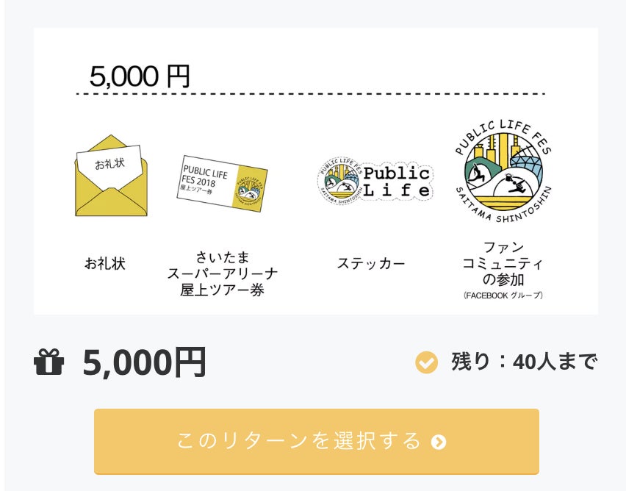Click the ファンコミュニティの参加 caption
The image size is (626, 491).
click(503, 263)
